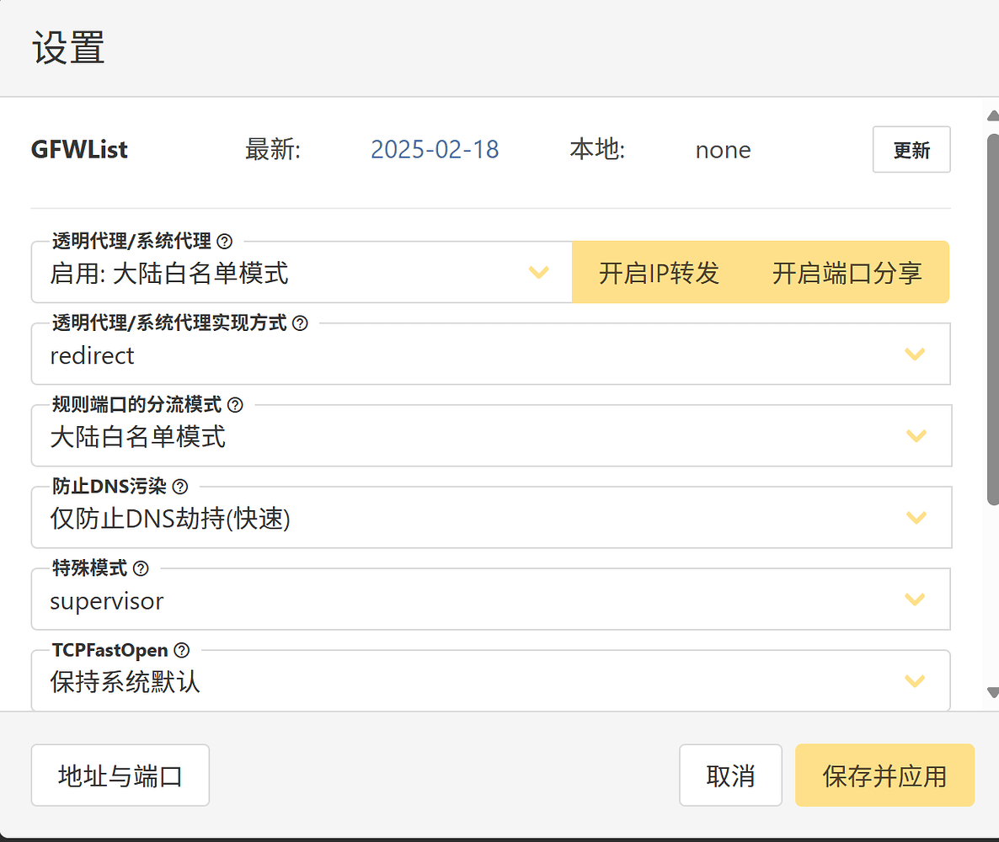Open the 地址与端口 settings
The height and width of the screenshot is (842, 999).
[120, 775]
